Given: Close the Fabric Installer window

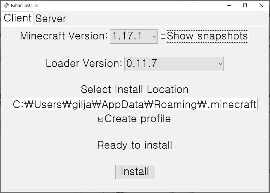Looking at the screenshot, I should tap(261, 6).
